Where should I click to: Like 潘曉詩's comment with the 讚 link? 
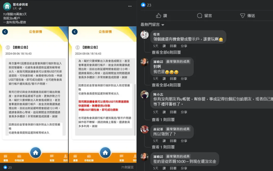coord(164,78)
